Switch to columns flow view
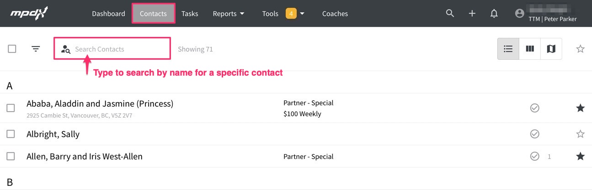This screenshot has width=592, height=190. [x=530, y=49]
